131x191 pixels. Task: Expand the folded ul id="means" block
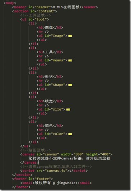coord(70,60)
